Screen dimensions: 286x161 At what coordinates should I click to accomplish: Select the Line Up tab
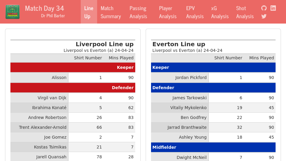pos(89,12)
